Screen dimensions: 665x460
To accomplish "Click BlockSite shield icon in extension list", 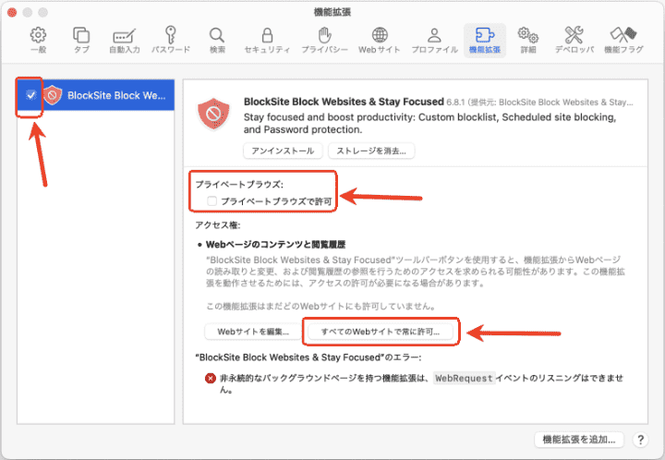I will click(x=53, y=95).
